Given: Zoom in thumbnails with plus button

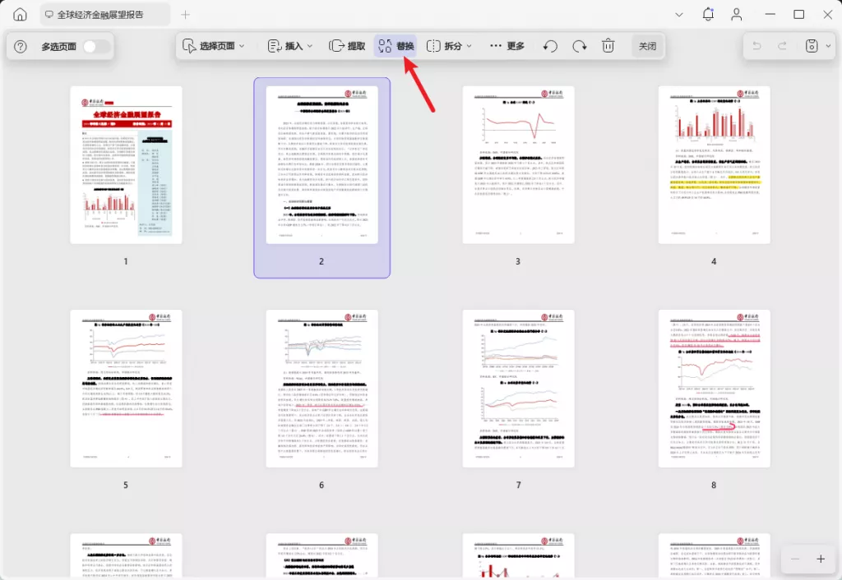Looking at the screenshot, I should (x=820, y=559).
